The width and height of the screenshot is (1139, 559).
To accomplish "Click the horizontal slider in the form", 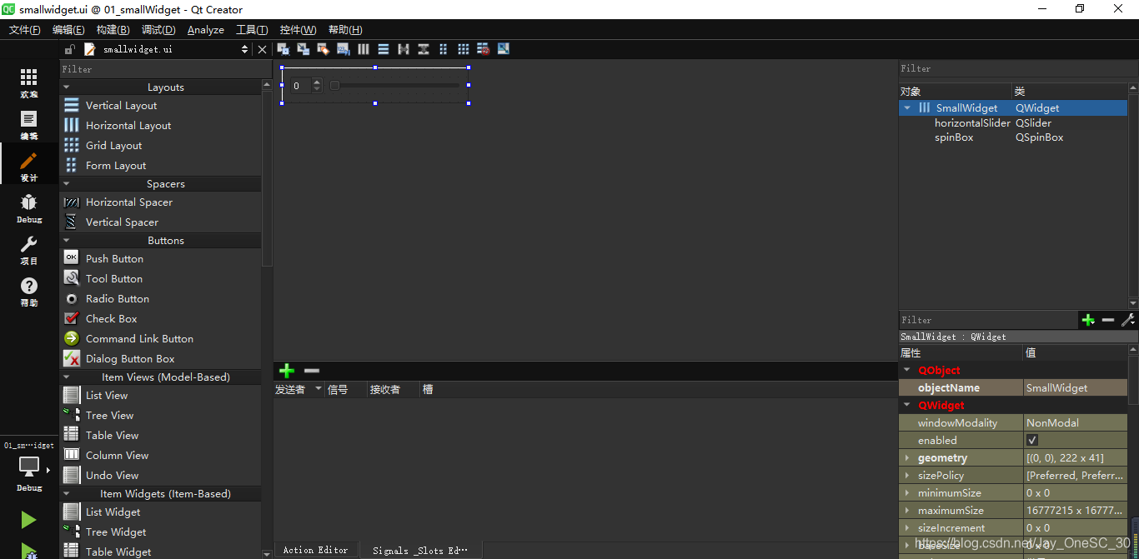I will (395, 85).
